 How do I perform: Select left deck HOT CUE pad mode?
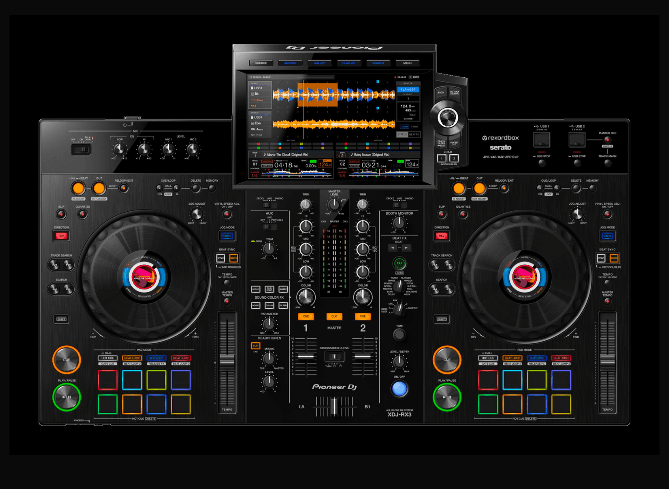pyautogui.click(x=107, y=358)
